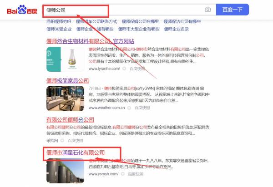Open related search 洛阳偃师好吗
Screen dimensions: 273x187
pos(59,21)
